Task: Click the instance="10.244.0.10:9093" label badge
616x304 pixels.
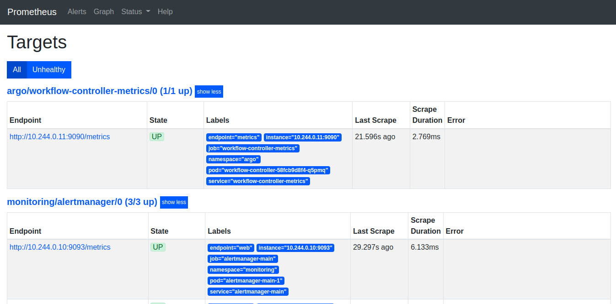Action: 295,247
